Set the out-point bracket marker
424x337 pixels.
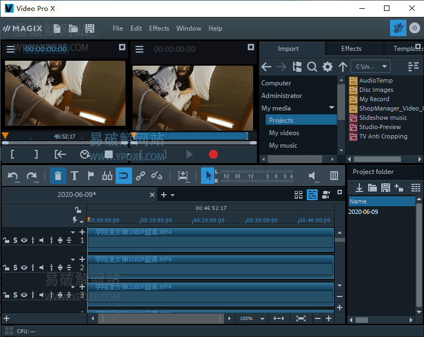36,154
